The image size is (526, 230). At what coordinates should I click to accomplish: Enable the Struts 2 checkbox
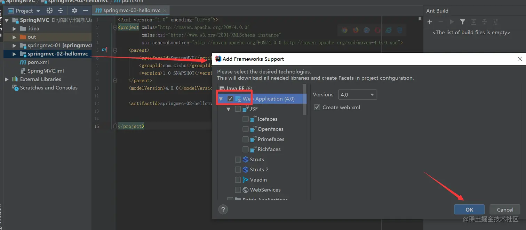pyautogui.click(x=238, y=170)
